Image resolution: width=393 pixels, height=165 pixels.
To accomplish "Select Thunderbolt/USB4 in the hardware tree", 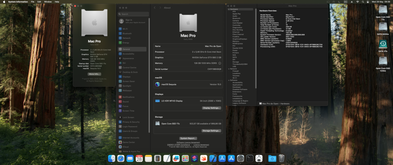I will point(240,64).
